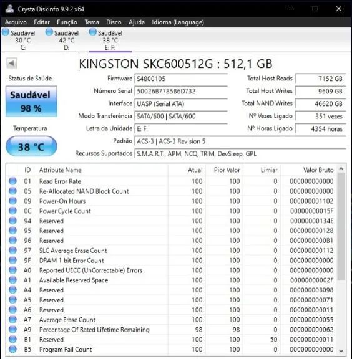Click the serial number field 50026B778586D732
Viewport: 352px width, 359px height.
tap(181, 92)
